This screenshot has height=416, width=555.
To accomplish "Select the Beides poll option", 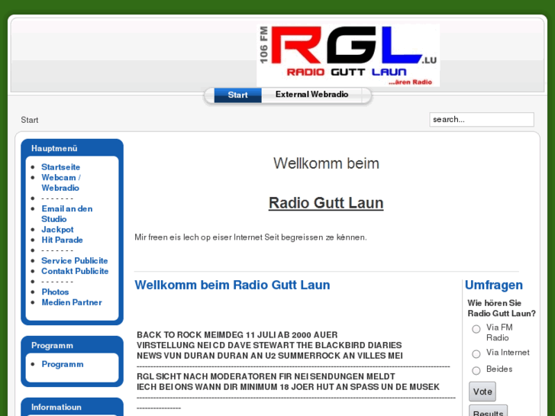I will pos(476,370).
